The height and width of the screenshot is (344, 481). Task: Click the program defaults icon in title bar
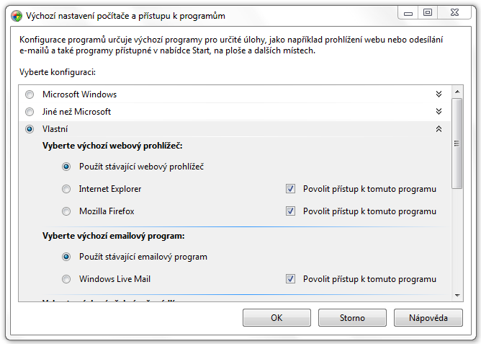click(x=17, y=16)
